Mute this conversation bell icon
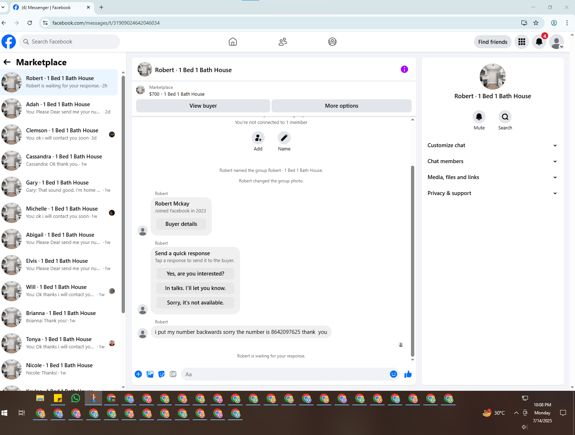Image resolution: width=575 pixels, height=435 pixels. click(479, 117)
